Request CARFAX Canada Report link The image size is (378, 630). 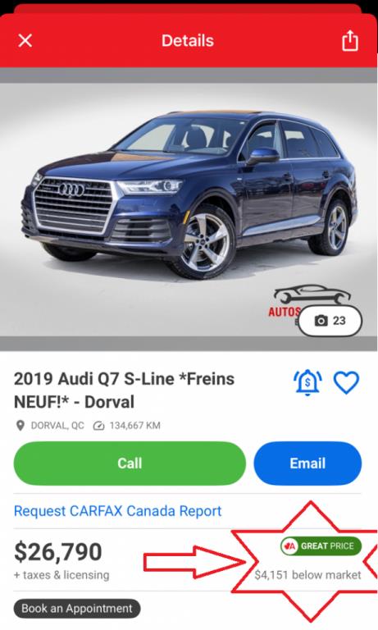click(118, 511)
